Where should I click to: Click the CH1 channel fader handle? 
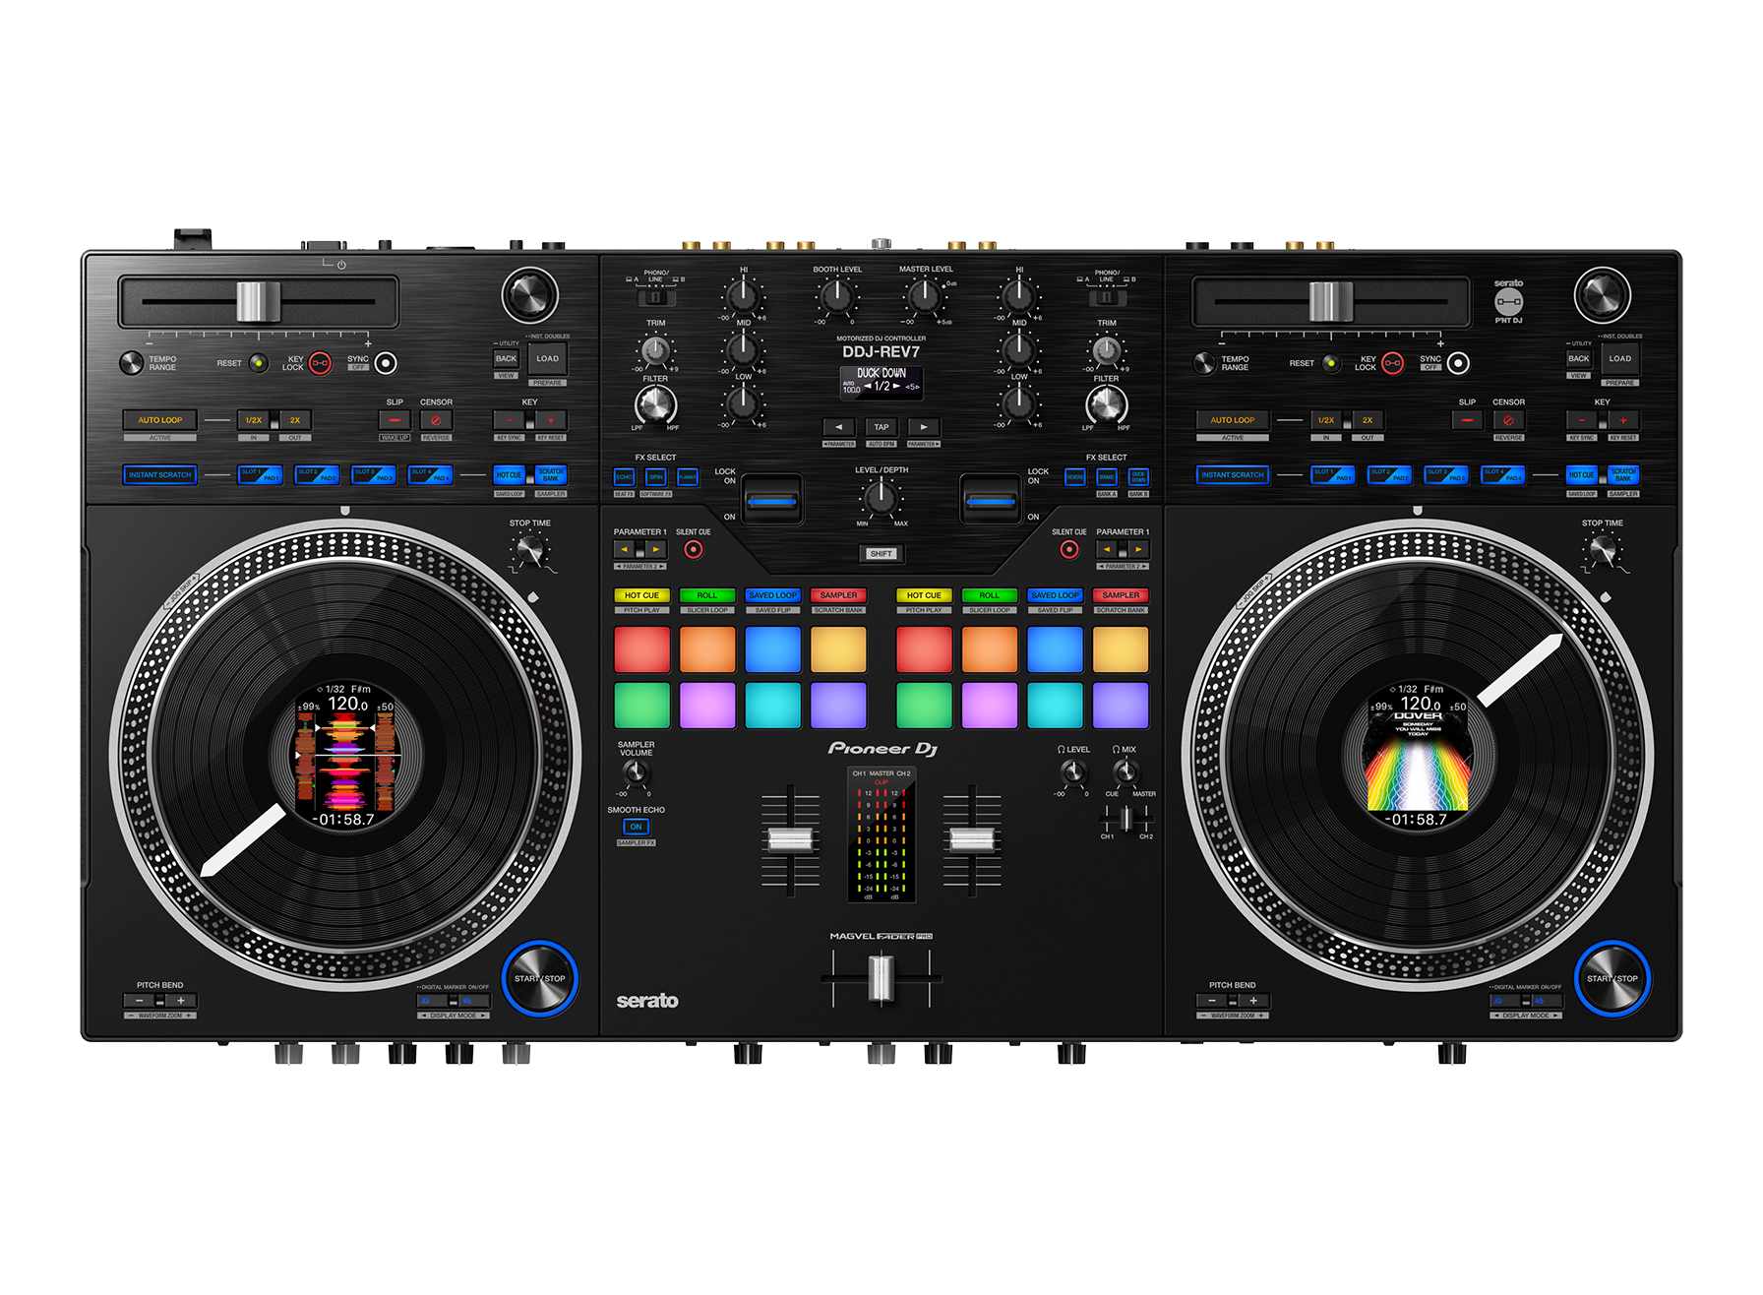791,839
